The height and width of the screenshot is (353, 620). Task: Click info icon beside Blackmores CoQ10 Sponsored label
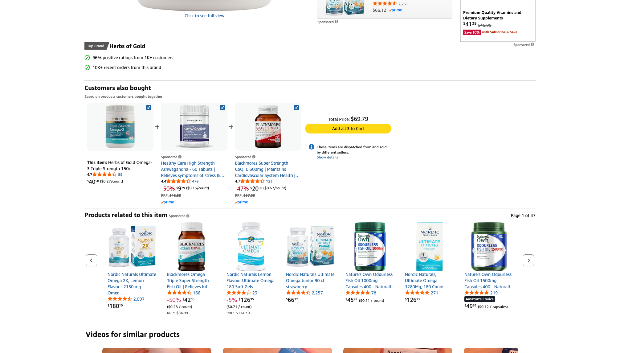pyautogui.click(x=254, y=157)
